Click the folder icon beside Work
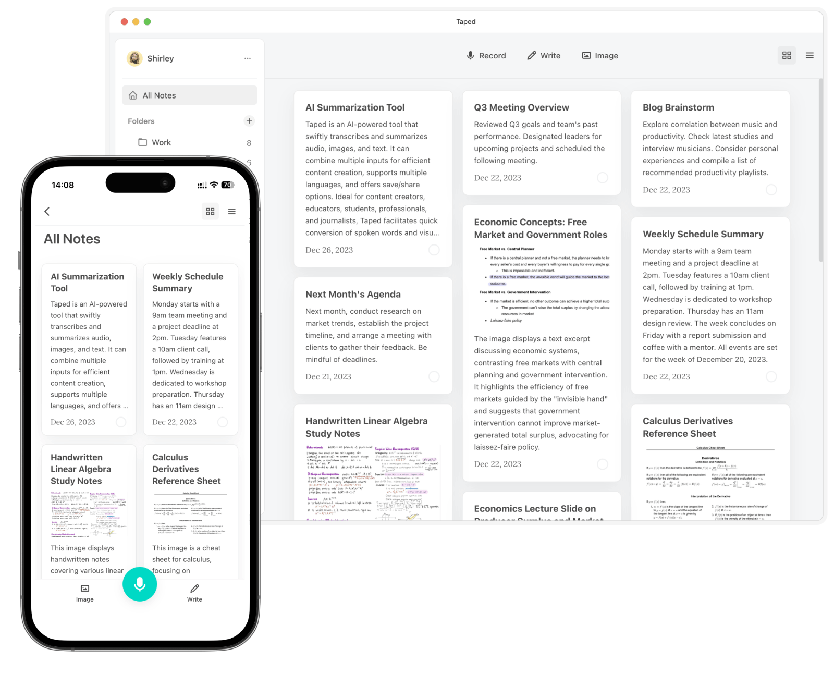Screen dimensions: 834x674 pyautogui.click(x=142, y=142)
